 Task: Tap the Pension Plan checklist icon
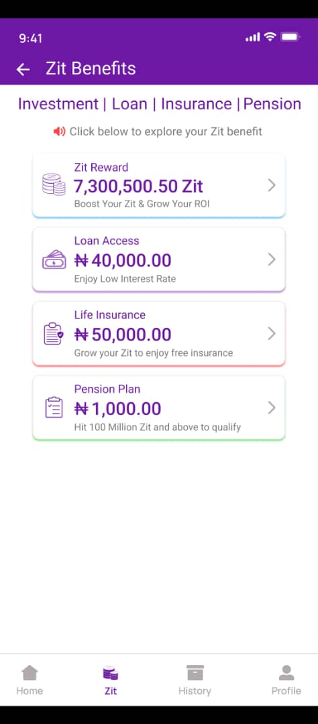coord(54,408)
